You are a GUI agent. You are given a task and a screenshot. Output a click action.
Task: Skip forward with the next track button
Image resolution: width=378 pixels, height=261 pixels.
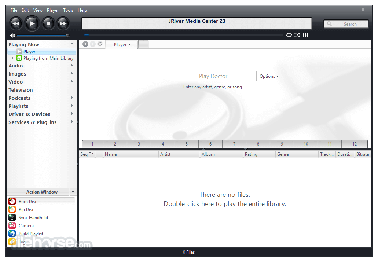click(x=63, y=23)
